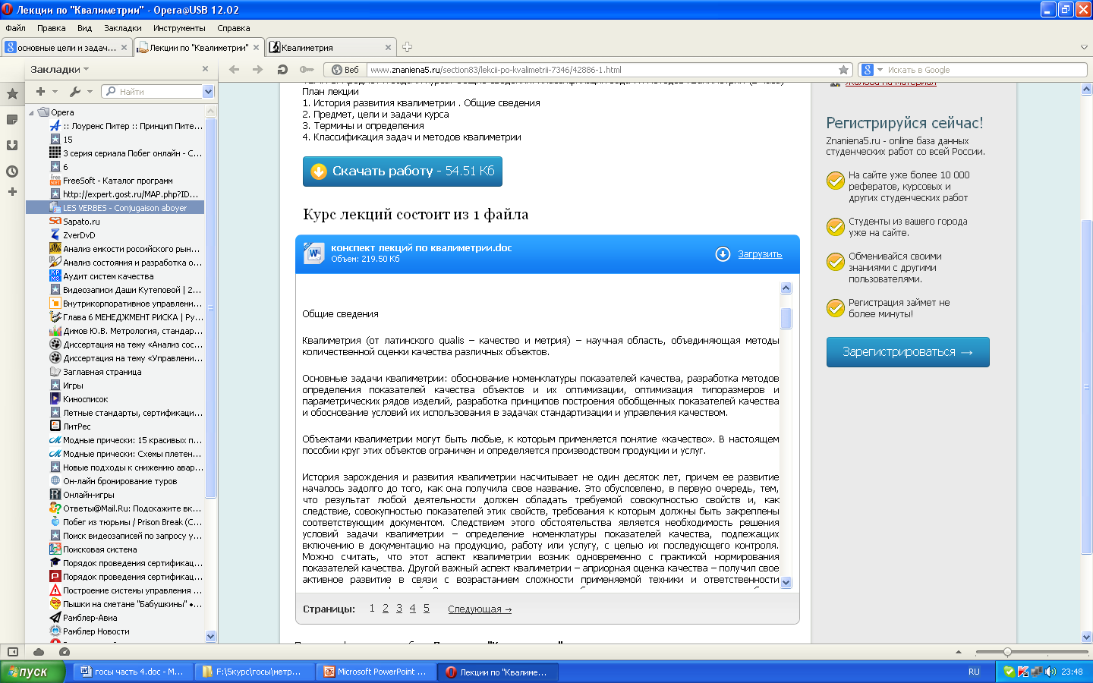
Task: Toggle the panel button in status bar
Action: [13, 652]
